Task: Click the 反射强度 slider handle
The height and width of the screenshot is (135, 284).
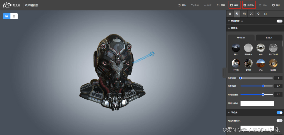Action: point(263,86)
